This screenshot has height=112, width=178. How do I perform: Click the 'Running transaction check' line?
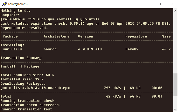pyautogui.click(x=27, y=101)
